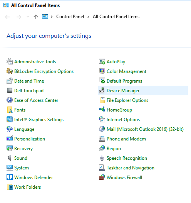
Task: Open the BitLocker Encryption Options key icon
Action: click(10, 71)
